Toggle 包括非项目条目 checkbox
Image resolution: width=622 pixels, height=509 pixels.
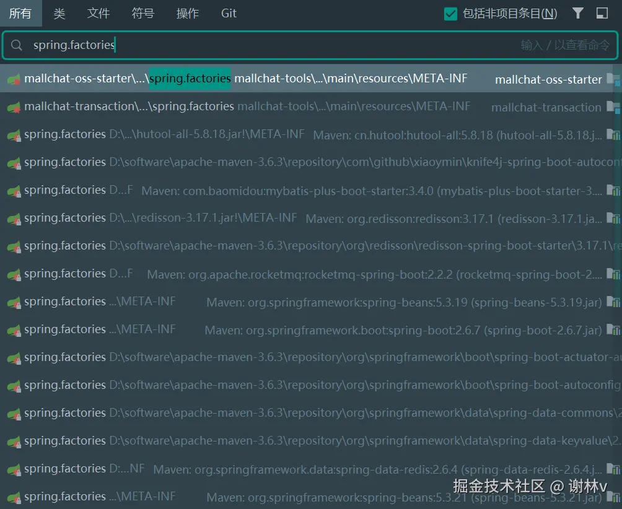point(450,14)
